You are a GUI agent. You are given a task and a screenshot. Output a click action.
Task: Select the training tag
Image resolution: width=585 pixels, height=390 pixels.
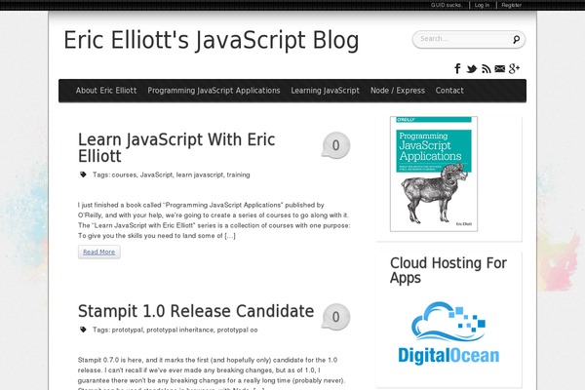pos(238,175)
